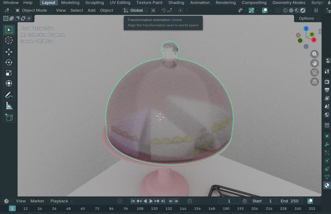Select the Move tool

coord(9,52)
